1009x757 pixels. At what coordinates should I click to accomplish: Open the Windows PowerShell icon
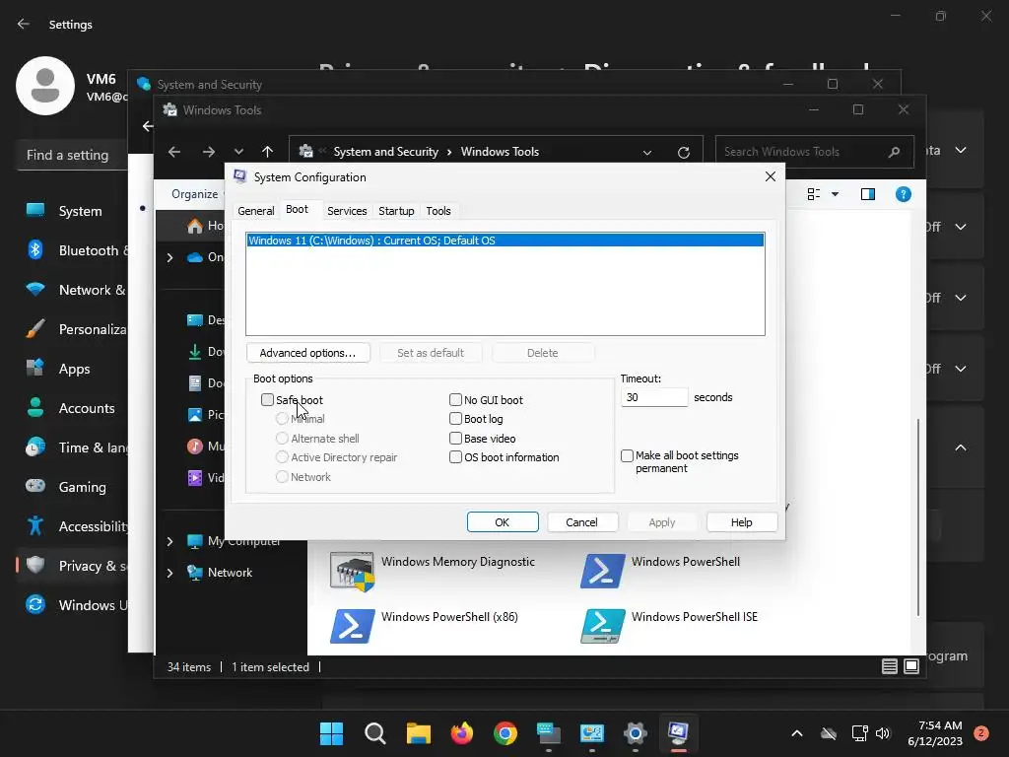602,571
